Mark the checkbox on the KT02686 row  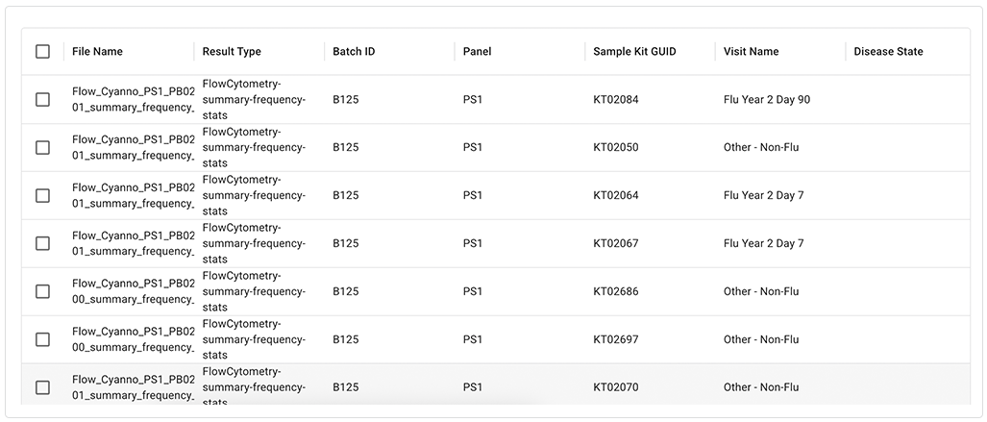[x=42, y=291]
